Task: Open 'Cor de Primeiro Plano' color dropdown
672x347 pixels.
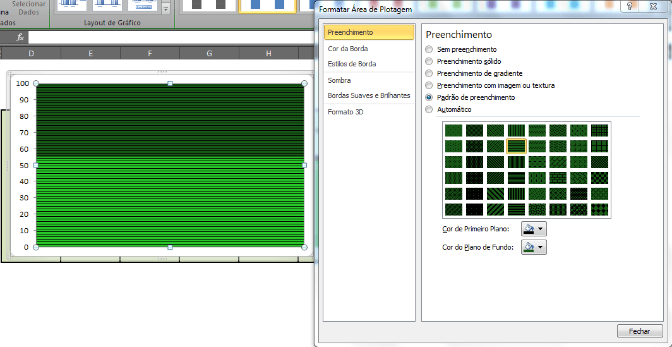Action: click(534, 229)
